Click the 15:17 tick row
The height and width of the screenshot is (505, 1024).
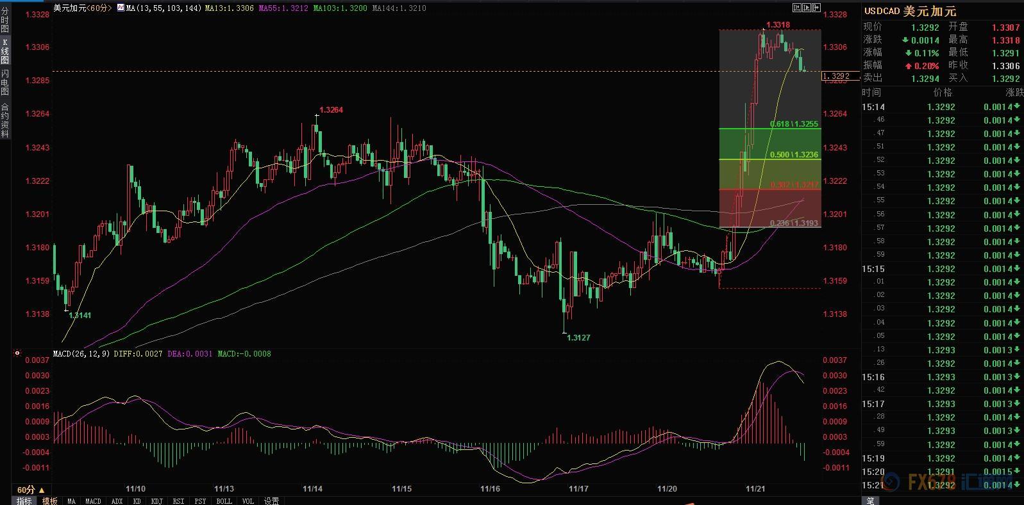pos(943,404)
